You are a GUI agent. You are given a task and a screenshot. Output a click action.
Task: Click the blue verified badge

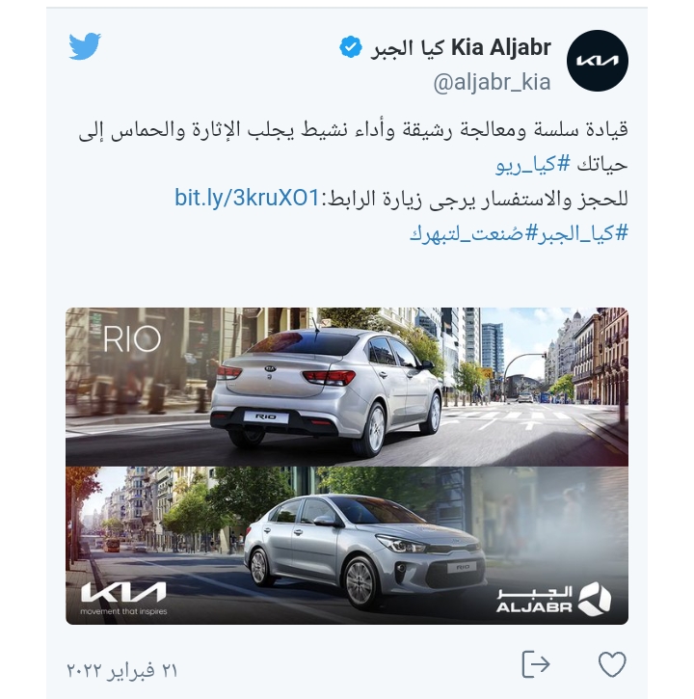(350, 47)
